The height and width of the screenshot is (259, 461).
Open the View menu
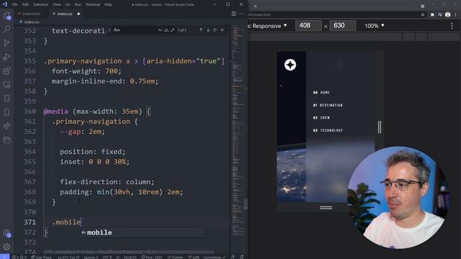pyautogui.click(x=57, y=4)
